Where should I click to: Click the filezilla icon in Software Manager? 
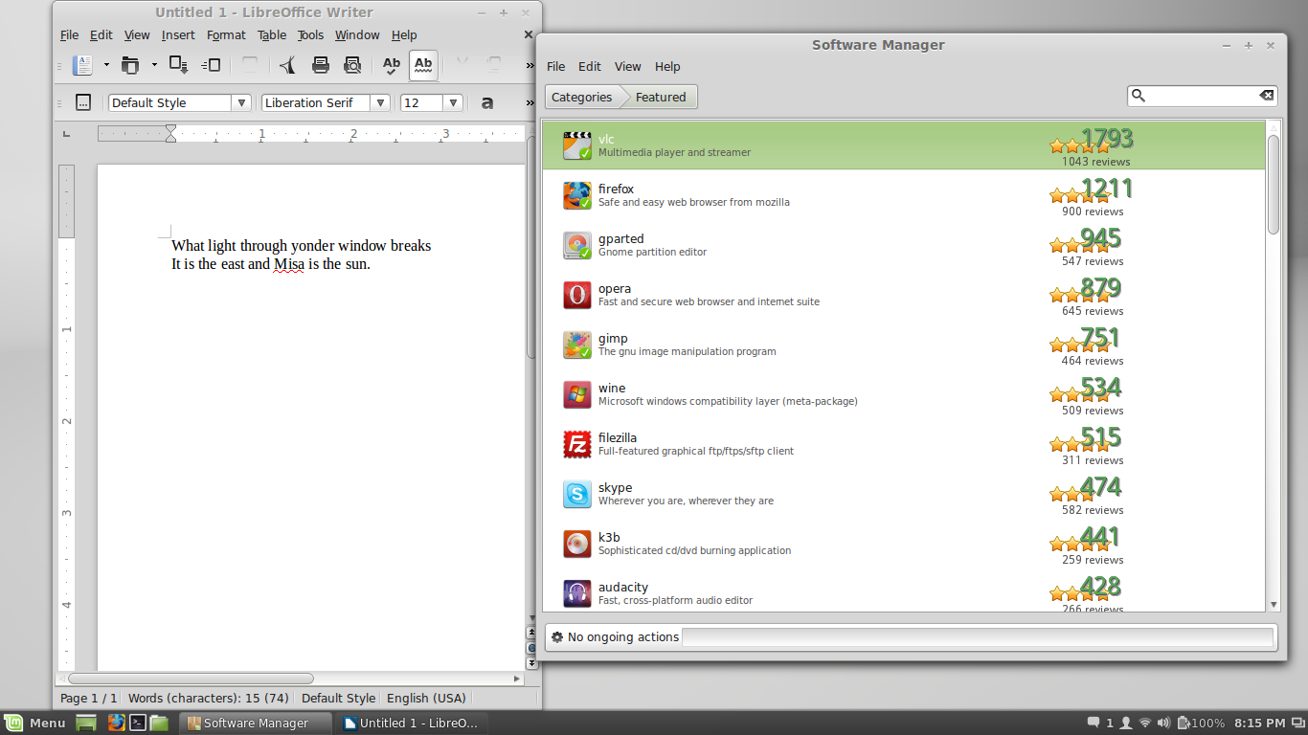577,444
